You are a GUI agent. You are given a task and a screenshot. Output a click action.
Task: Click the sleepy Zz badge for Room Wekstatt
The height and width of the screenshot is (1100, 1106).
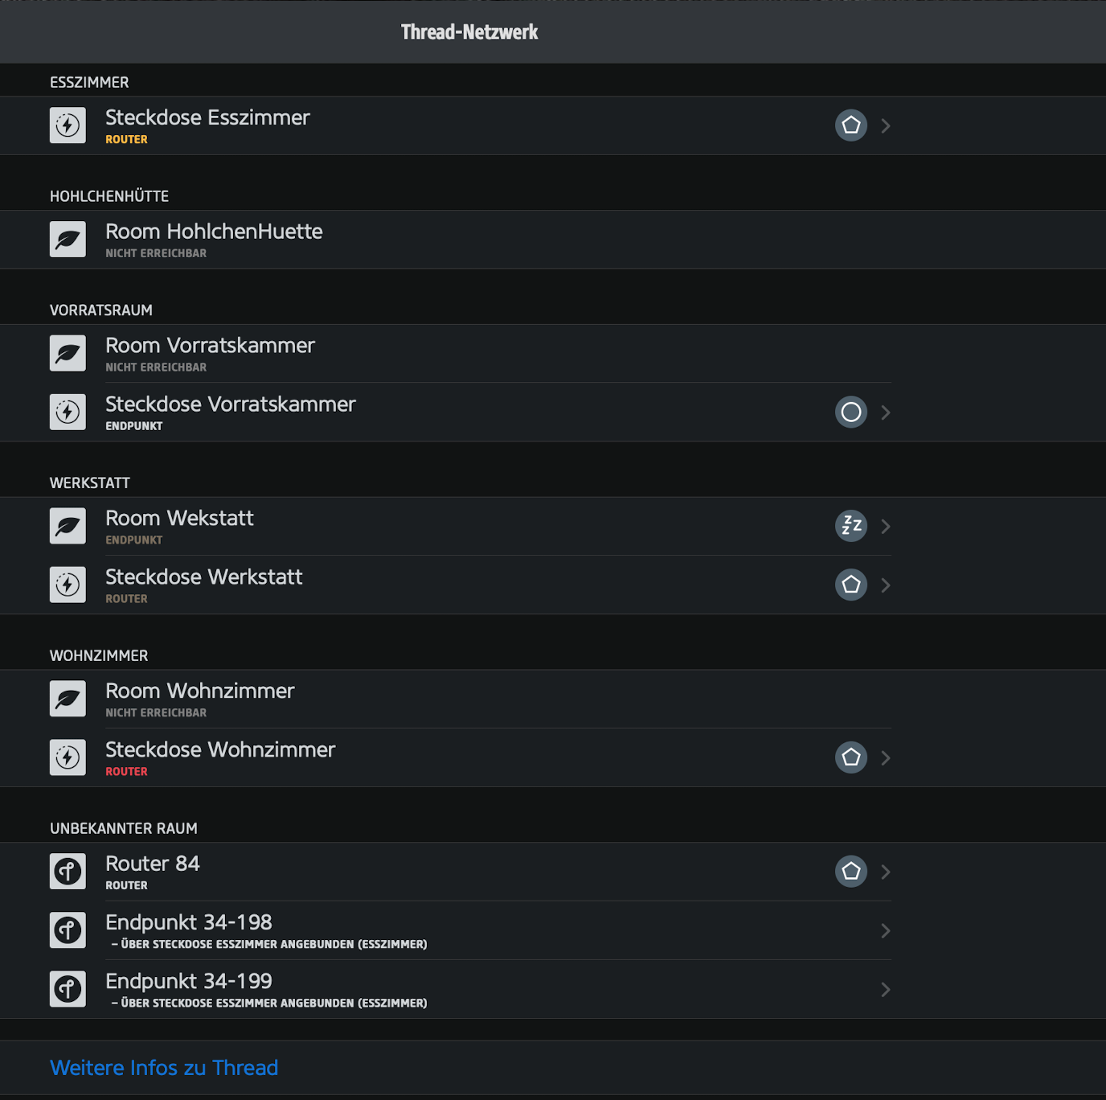(x=850, y=526)
